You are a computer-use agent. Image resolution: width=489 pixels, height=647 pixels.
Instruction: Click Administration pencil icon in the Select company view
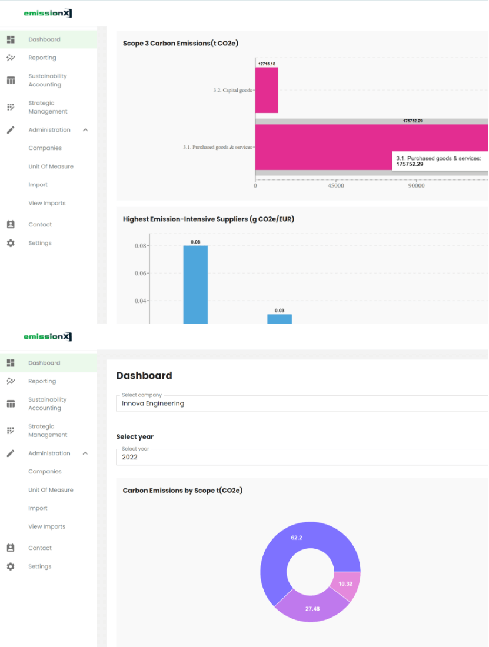click(11, 453)
